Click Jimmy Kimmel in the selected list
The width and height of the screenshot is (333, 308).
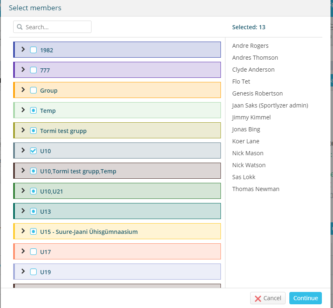251,117
